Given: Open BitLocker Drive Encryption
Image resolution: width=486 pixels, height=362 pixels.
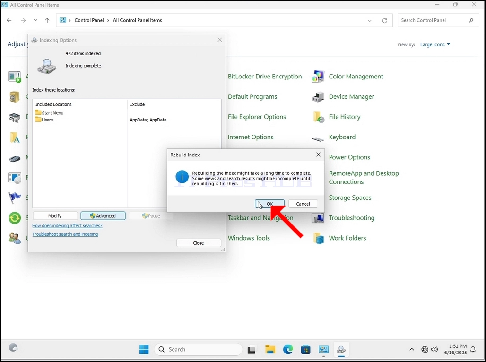Looking at the screenshot, I should (x=265, y=76).
